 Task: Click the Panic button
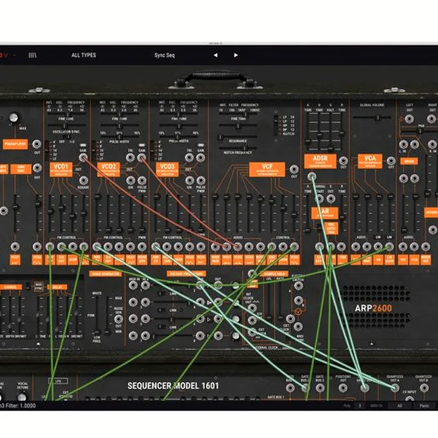424,406
